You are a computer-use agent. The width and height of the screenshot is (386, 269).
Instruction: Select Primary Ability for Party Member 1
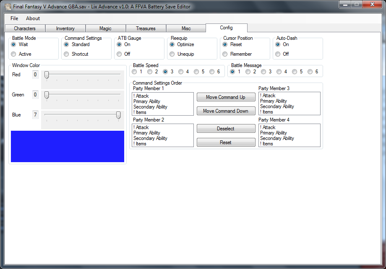(x=163, y=101)
